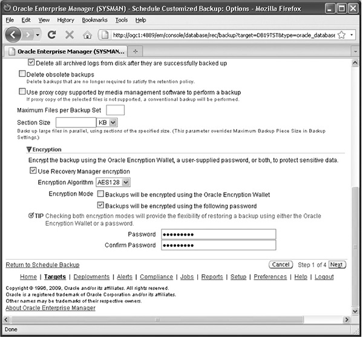
Task: Toggle Use Recovery Manager encryption checkbox
Action: coord(33,170)
